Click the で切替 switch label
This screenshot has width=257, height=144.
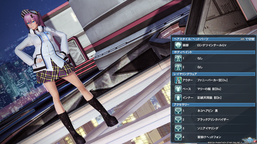point(250,39)
